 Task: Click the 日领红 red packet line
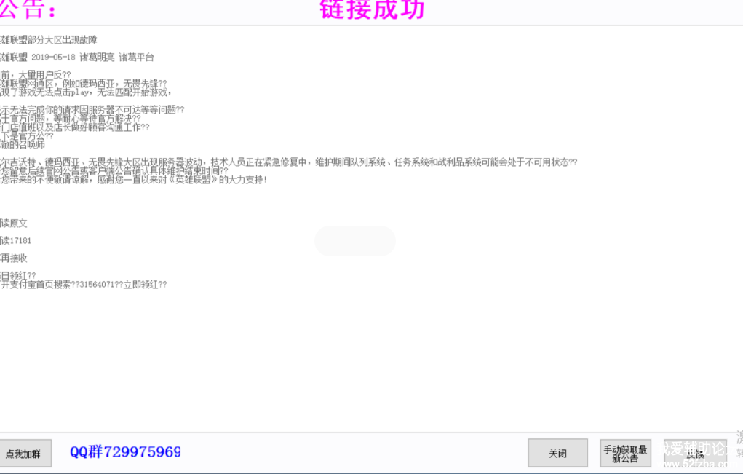point(18,276)
